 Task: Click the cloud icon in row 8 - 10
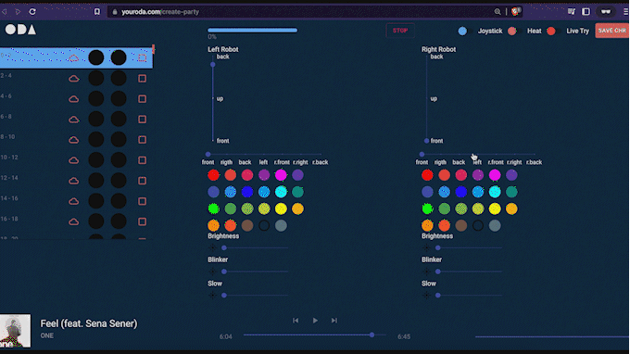(74, 140)
